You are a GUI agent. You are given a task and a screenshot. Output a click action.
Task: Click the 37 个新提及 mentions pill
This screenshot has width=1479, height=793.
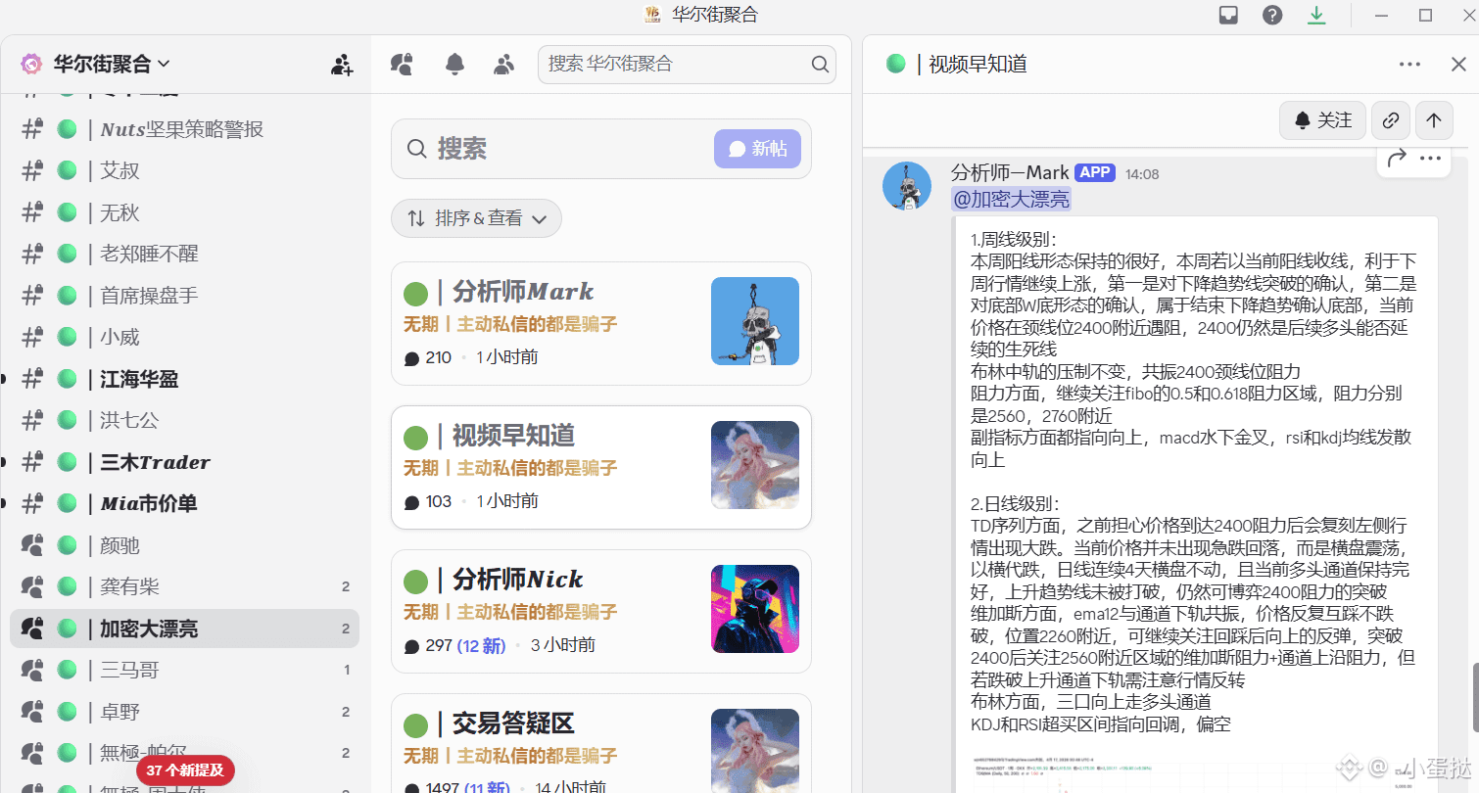tap(185, 770)
